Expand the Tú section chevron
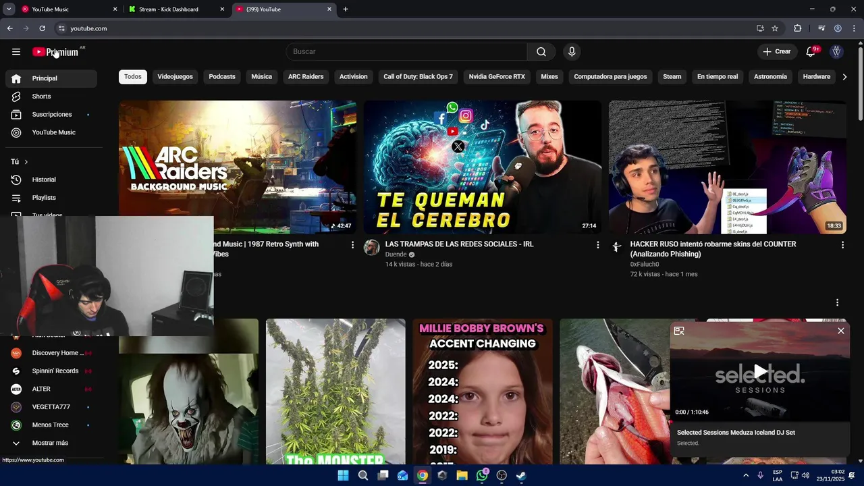Image resolution: width=864 pixels, height=486 pixels. click(x=26, y=162)
